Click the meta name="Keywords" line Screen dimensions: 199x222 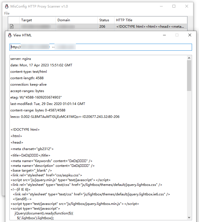(52, 161)
